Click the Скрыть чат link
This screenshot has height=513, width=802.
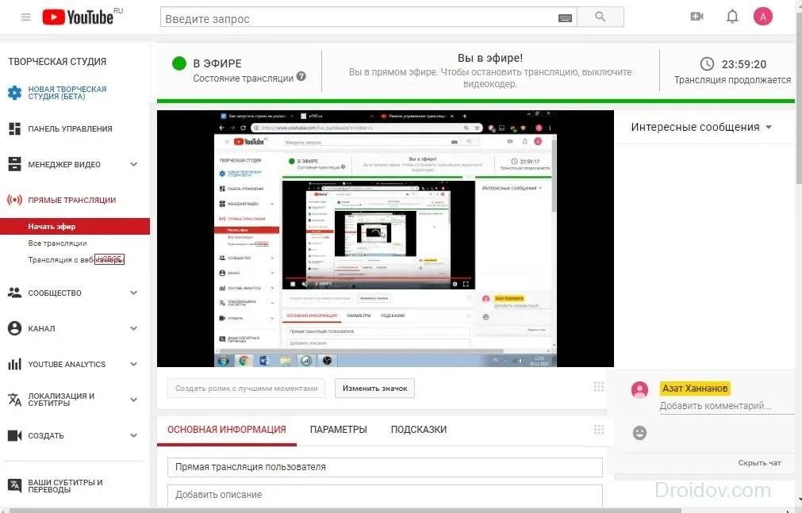[759, 463]
